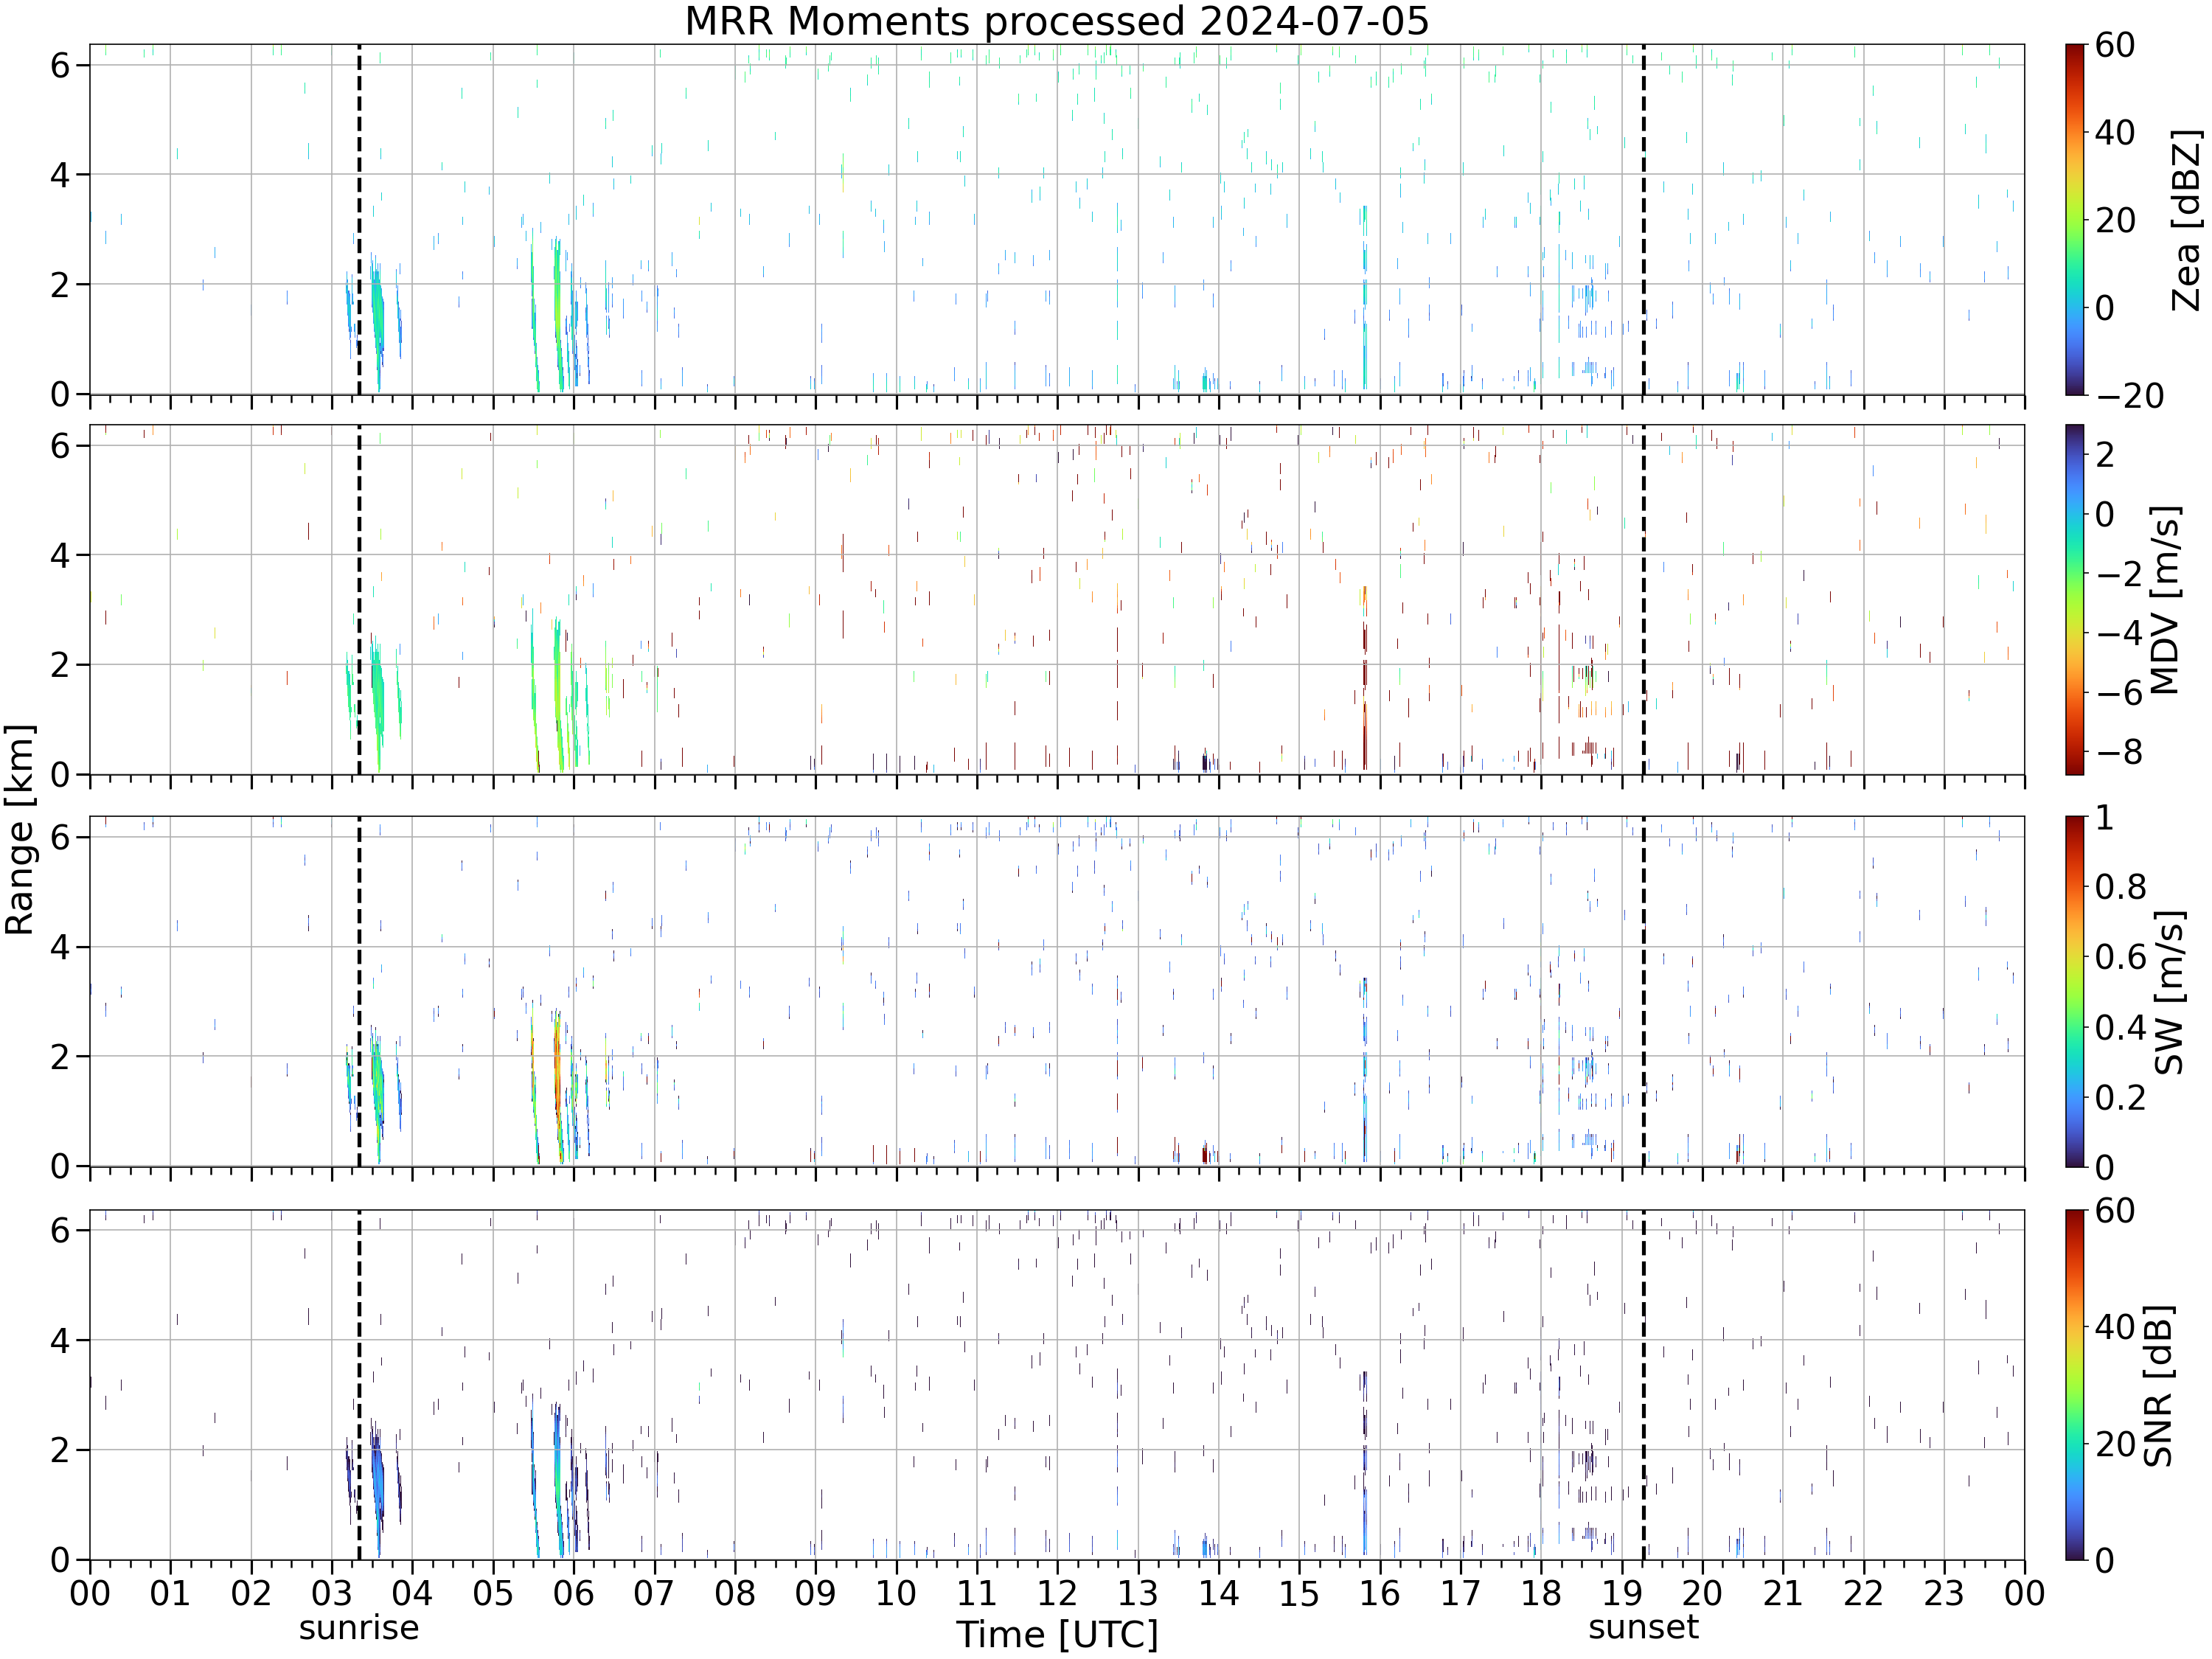Click the dashed sunset line in the SNR panel

1643,1384
